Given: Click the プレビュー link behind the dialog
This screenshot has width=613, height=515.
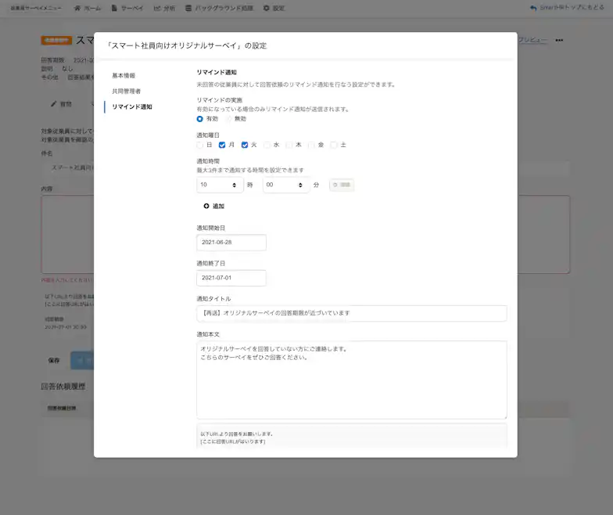Looking at the screenshot, I should pos(532,41).
